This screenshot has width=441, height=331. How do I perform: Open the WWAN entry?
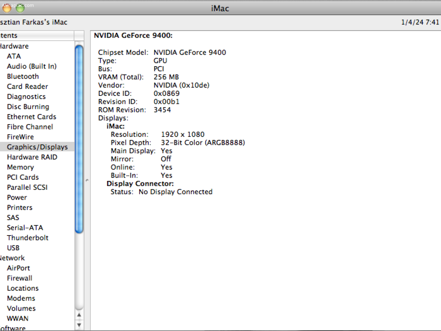pyautogui.click(x=18, y=318)
